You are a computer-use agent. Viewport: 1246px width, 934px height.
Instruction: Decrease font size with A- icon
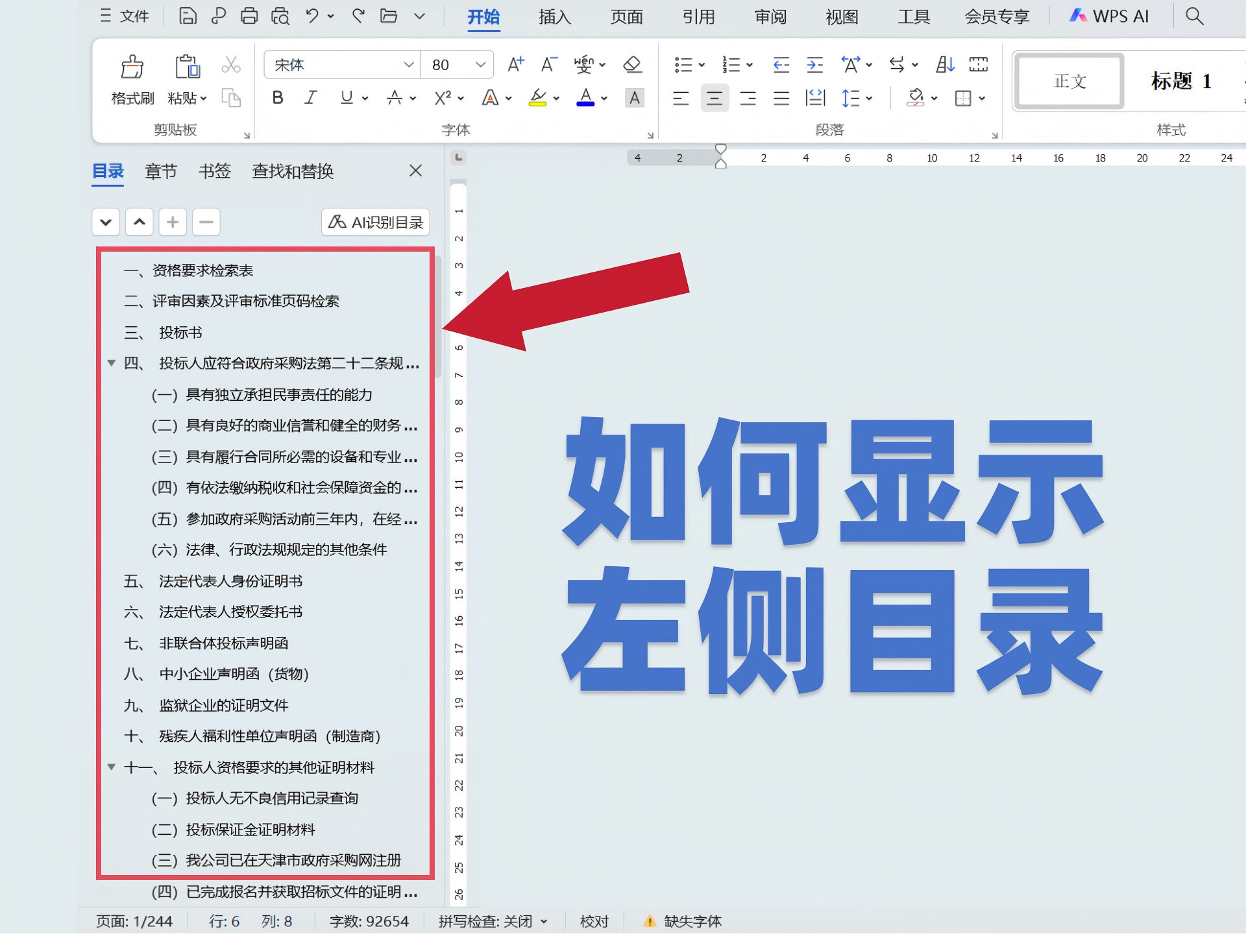(549, 64)
